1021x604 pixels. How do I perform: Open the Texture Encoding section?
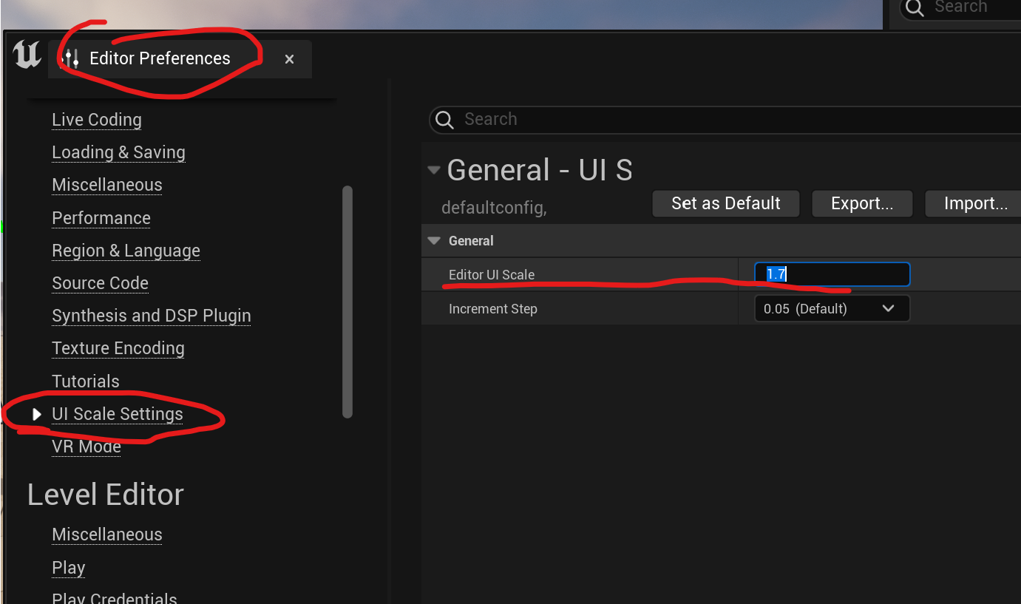tap(118, 348)
